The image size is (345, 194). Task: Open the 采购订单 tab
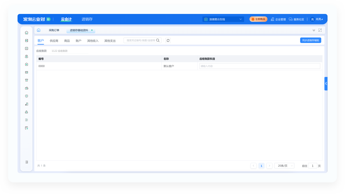point(54,30)
